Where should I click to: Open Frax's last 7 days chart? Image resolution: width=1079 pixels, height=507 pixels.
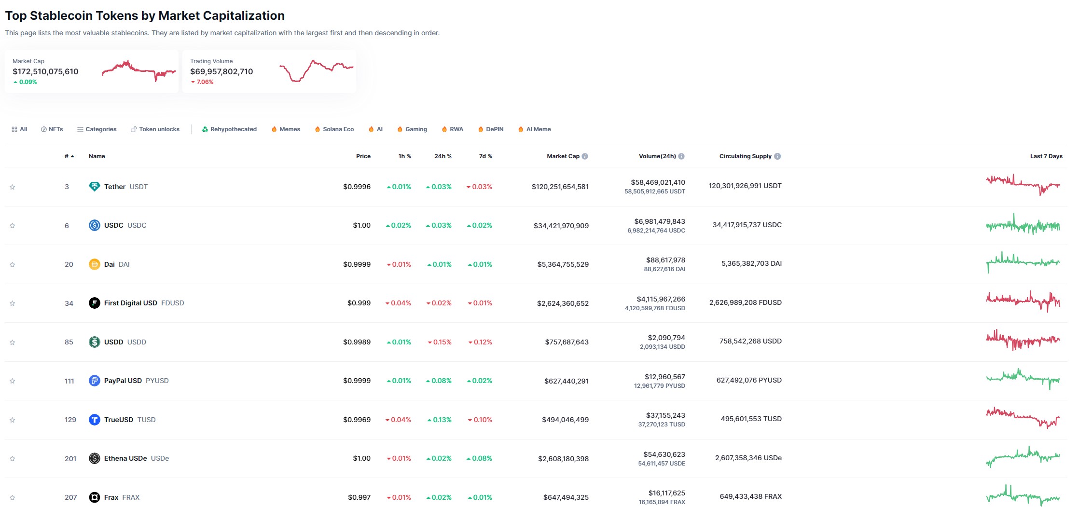click(1023, 496)
